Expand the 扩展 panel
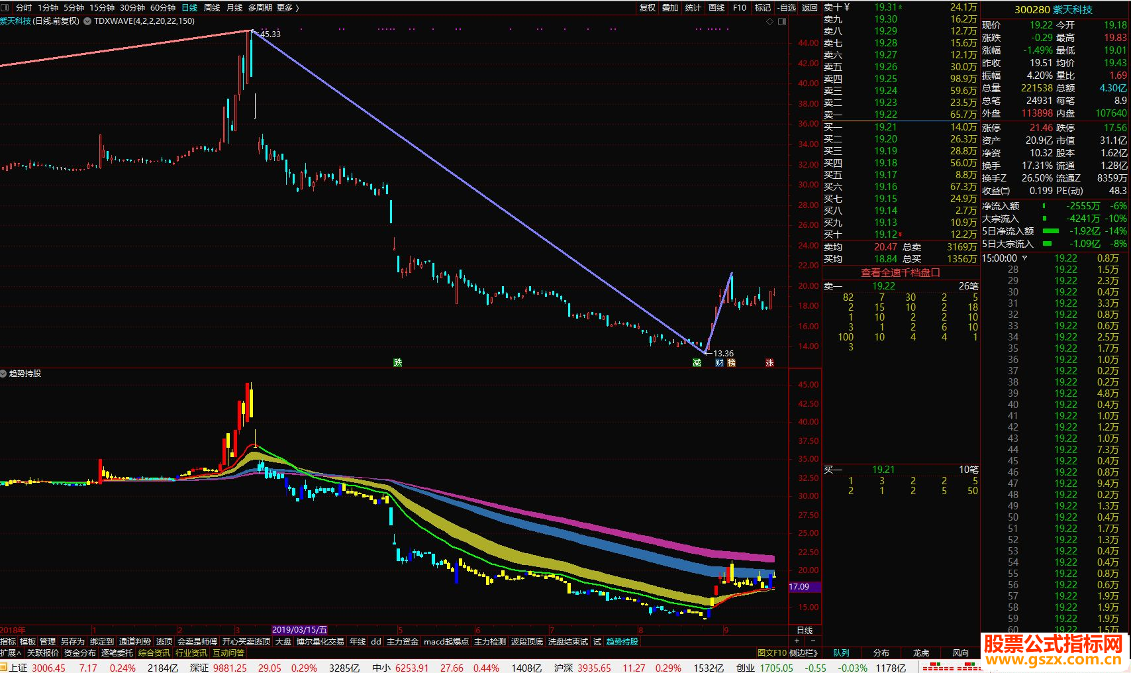Image resolution: width=1131 pixels, height=673 pixels. click(x=11, y=653)
